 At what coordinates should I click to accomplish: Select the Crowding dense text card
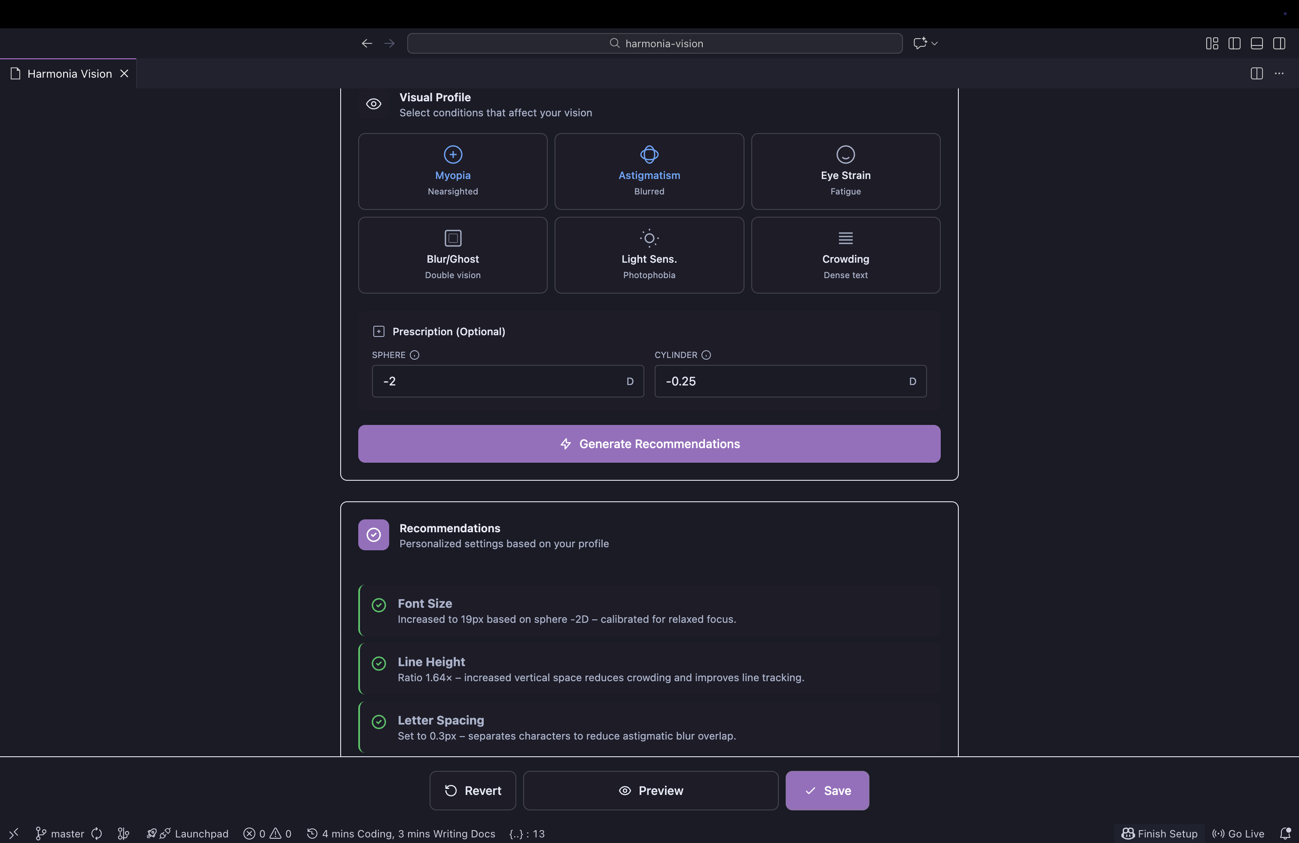click(x=845, y=255)
